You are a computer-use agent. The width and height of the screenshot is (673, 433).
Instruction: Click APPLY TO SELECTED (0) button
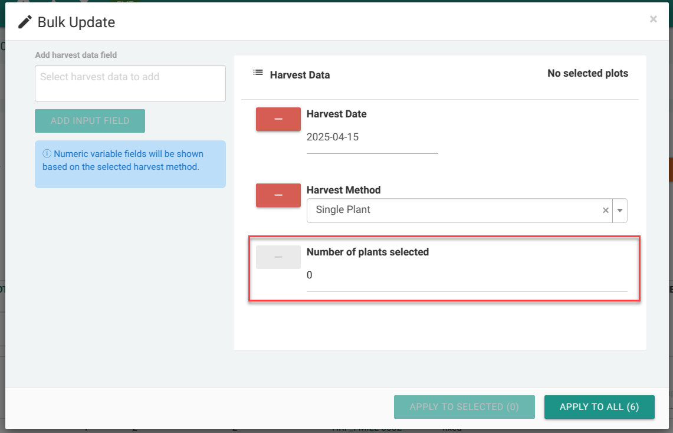[x=464, y=407]
